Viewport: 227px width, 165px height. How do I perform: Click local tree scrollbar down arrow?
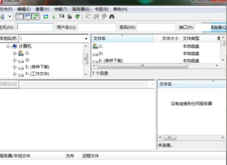[86, 74]
